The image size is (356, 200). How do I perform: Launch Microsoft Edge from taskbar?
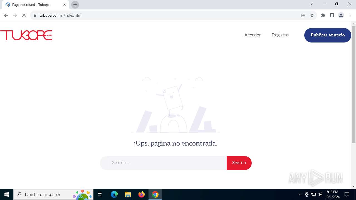point(114,194)
